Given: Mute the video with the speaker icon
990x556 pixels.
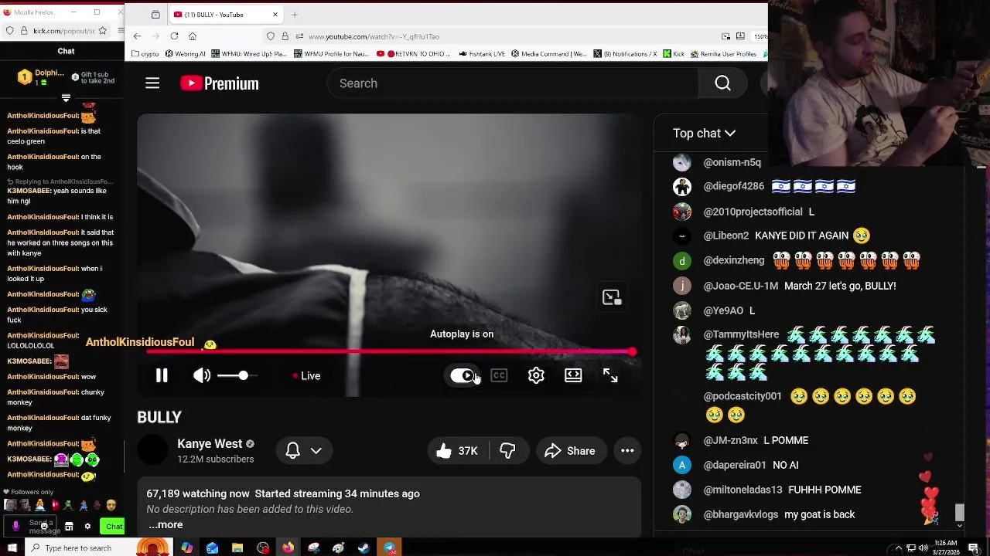Looking at the screenshot, I should 202,376.
